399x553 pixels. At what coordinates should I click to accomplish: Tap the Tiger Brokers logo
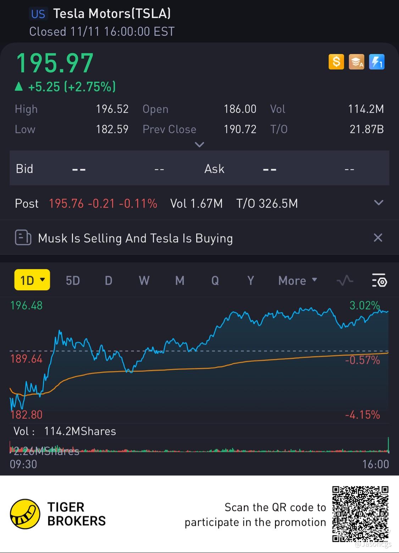(x=25, y=513)
